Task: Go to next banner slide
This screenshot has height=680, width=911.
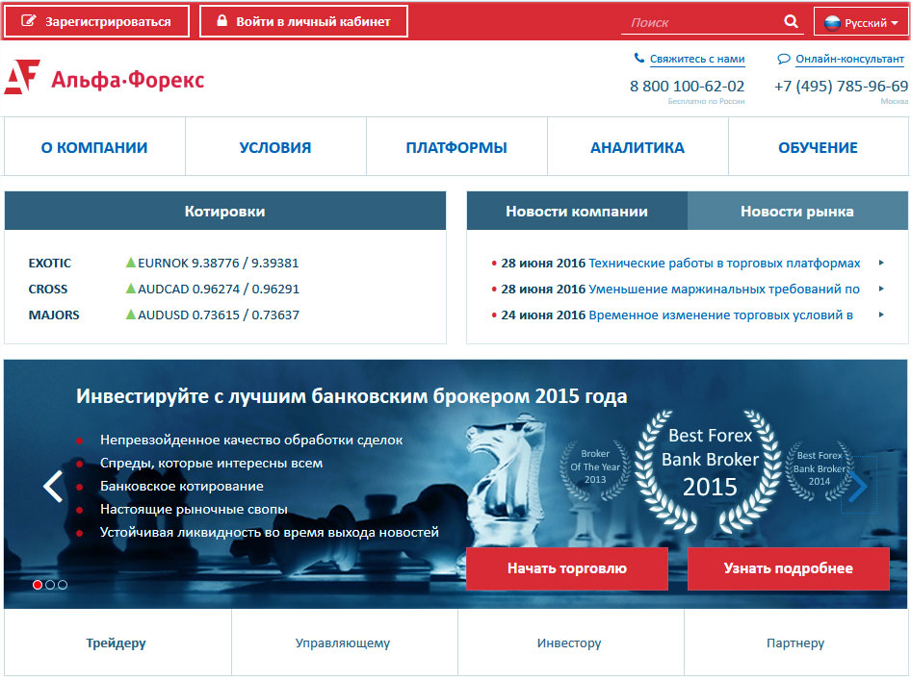Action: 858,487
